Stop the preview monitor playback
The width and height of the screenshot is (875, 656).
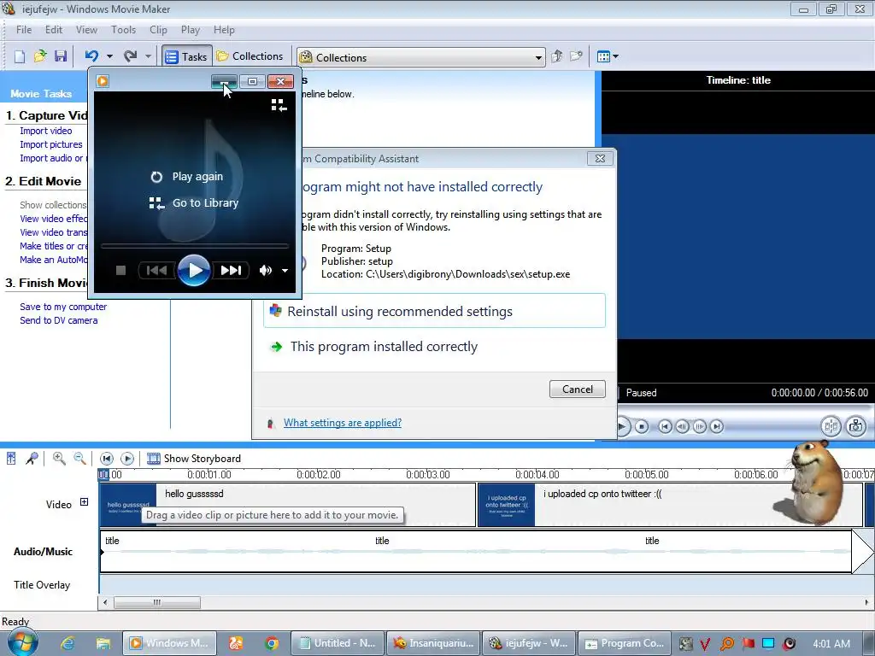642,427
